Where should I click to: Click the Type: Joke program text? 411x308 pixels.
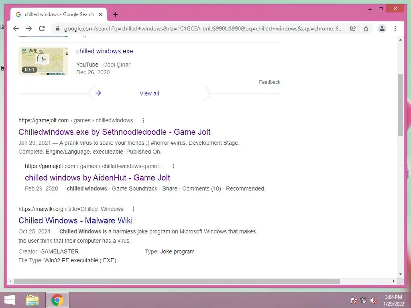point(170,251)
